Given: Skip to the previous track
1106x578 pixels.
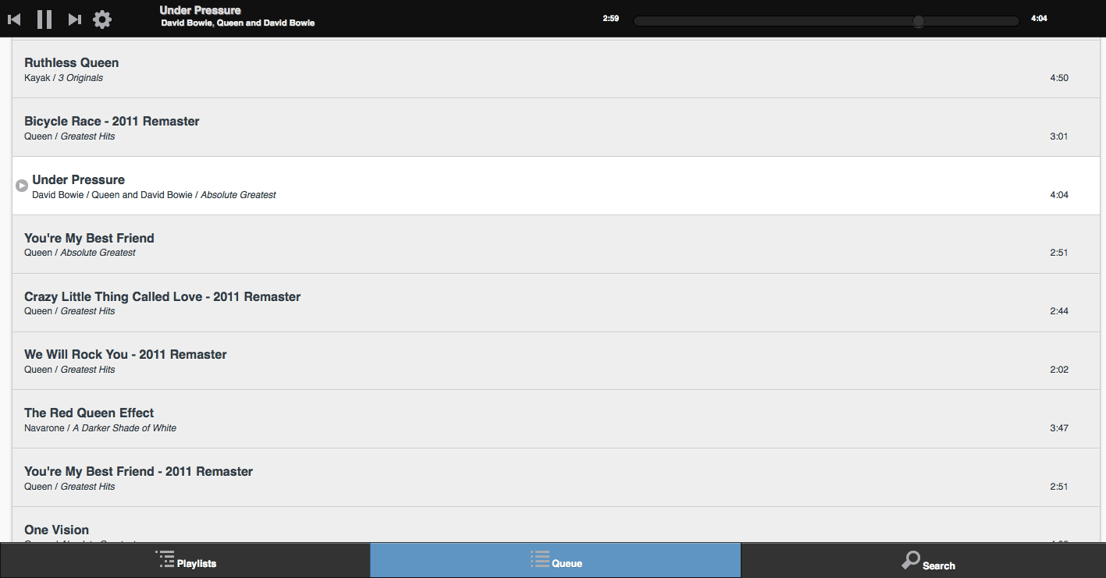Looking at the screenshot, I should click(x=14, y=20).
